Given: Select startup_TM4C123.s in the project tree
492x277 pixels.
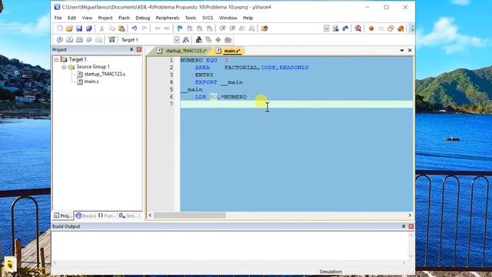Looking at the screenshot, I should pyautogui.click(x=105, y=74).
